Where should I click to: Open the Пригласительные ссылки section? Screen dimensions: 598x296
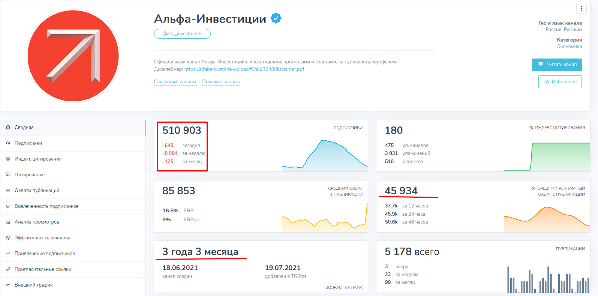click(73, 269)
